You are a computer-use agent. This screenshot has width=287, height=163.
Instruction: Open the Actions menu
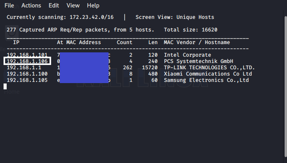(31, 6)
